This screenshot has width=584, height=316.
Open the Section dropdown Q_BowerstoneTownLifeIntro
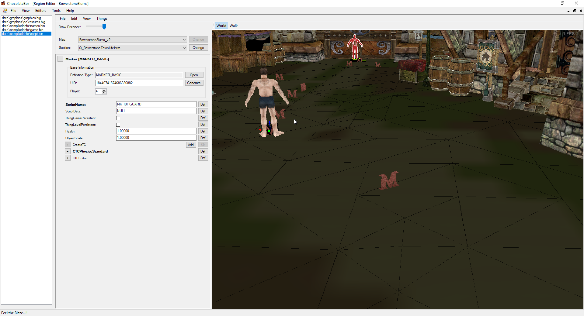pyautogui.click(x=133, y=48)
